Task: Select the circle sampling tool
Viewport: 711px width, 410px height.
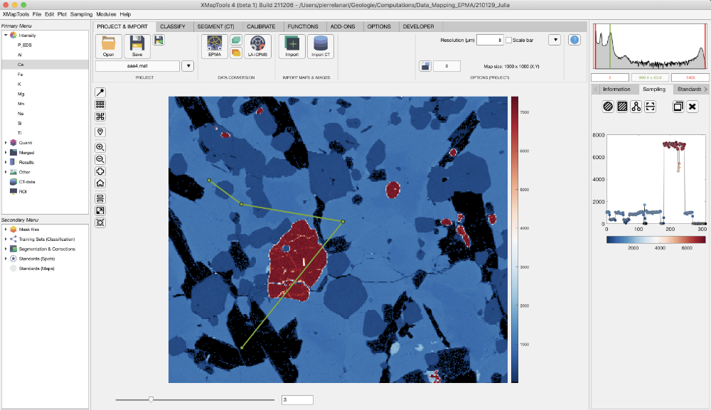Action: click(x=608, y=107)
